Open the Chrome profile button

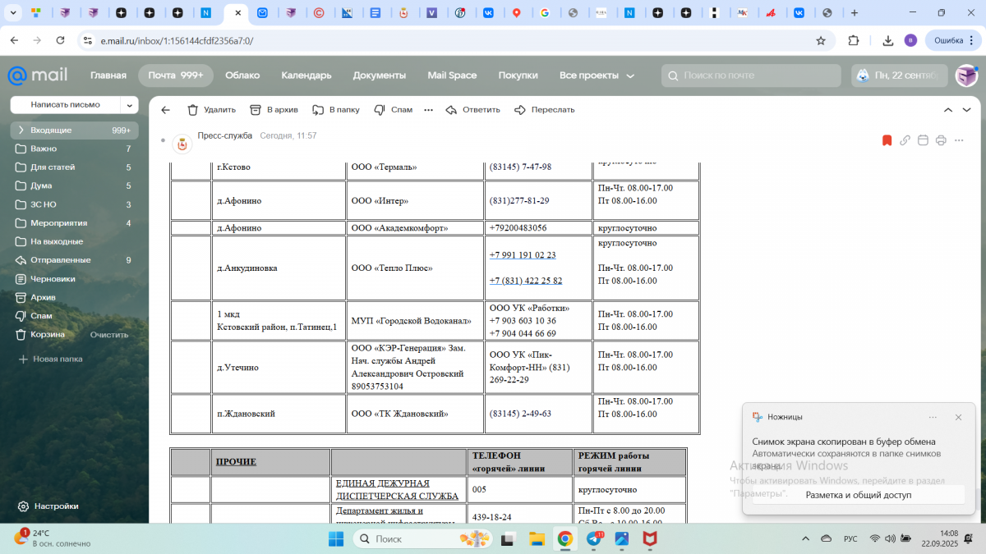910,40
